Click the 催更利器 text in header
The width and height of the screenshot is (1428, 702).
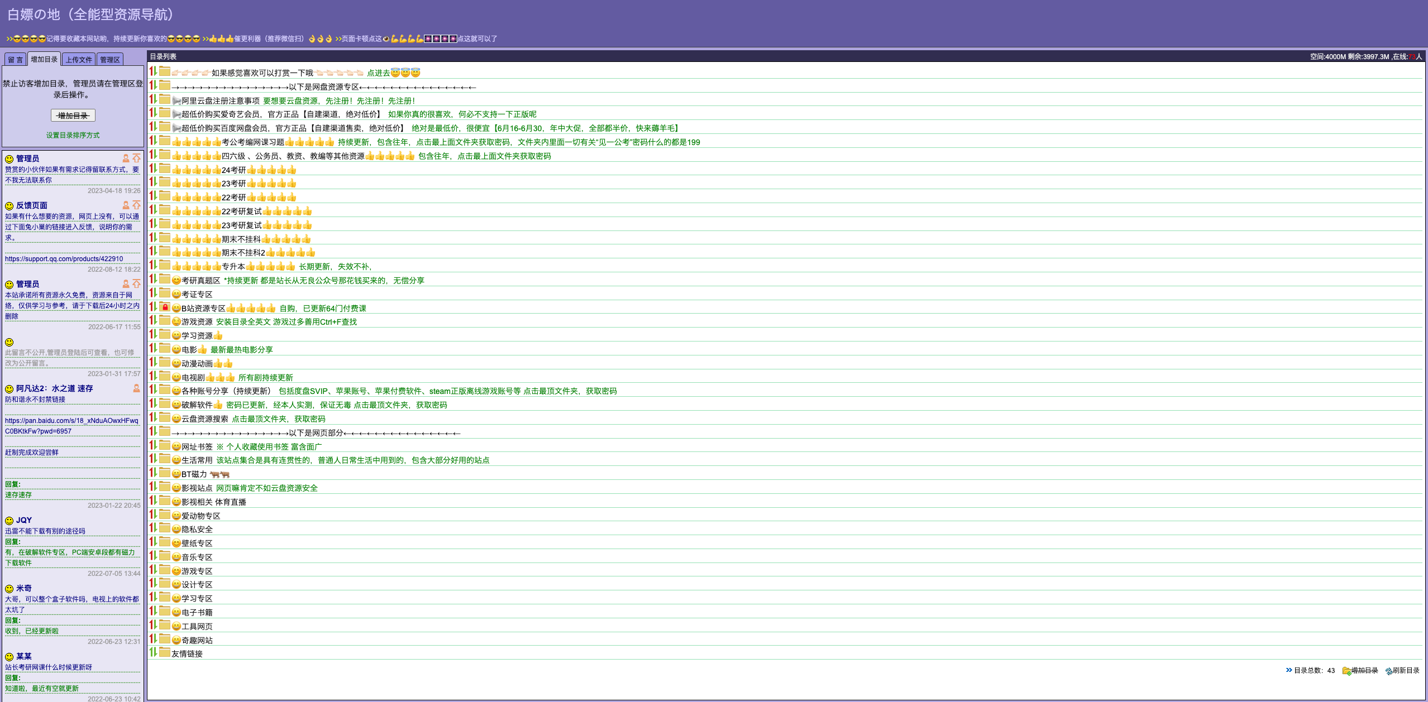click(x=247, y=39)
